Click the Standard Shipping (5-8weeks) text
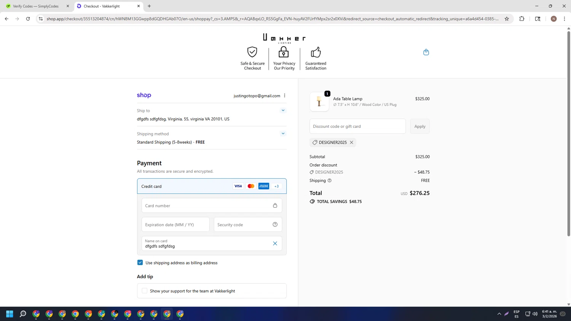This screenshot has height=321, width=571. 164,142
